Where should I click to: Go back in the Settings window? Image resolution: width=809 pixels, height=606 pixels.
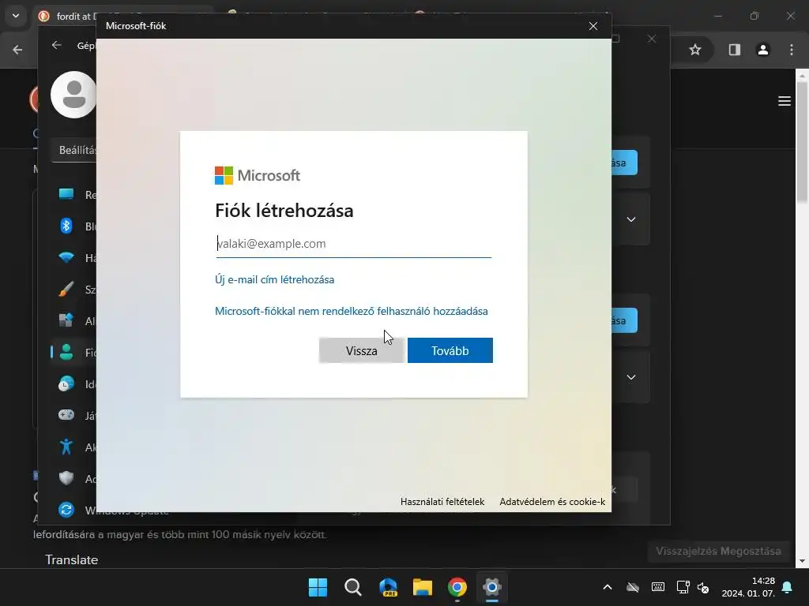56,45
